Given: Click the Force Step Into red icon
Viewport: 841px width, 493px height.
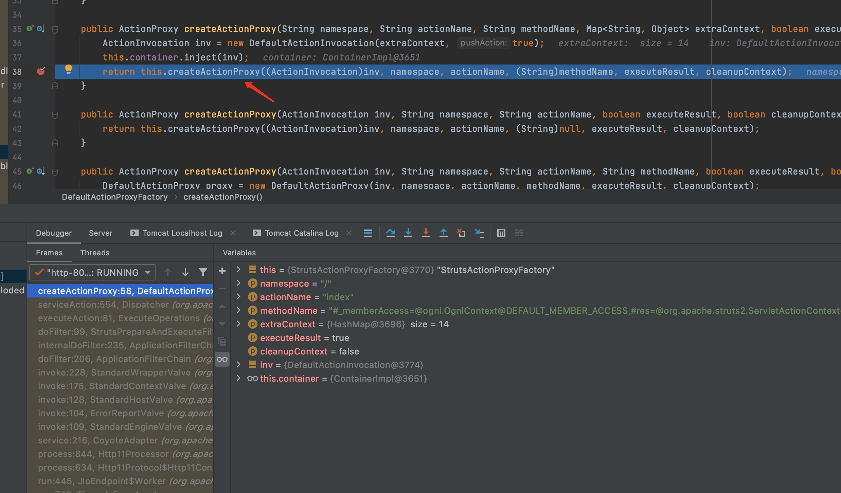Looking at the screenshot, I should pos(426,233).
